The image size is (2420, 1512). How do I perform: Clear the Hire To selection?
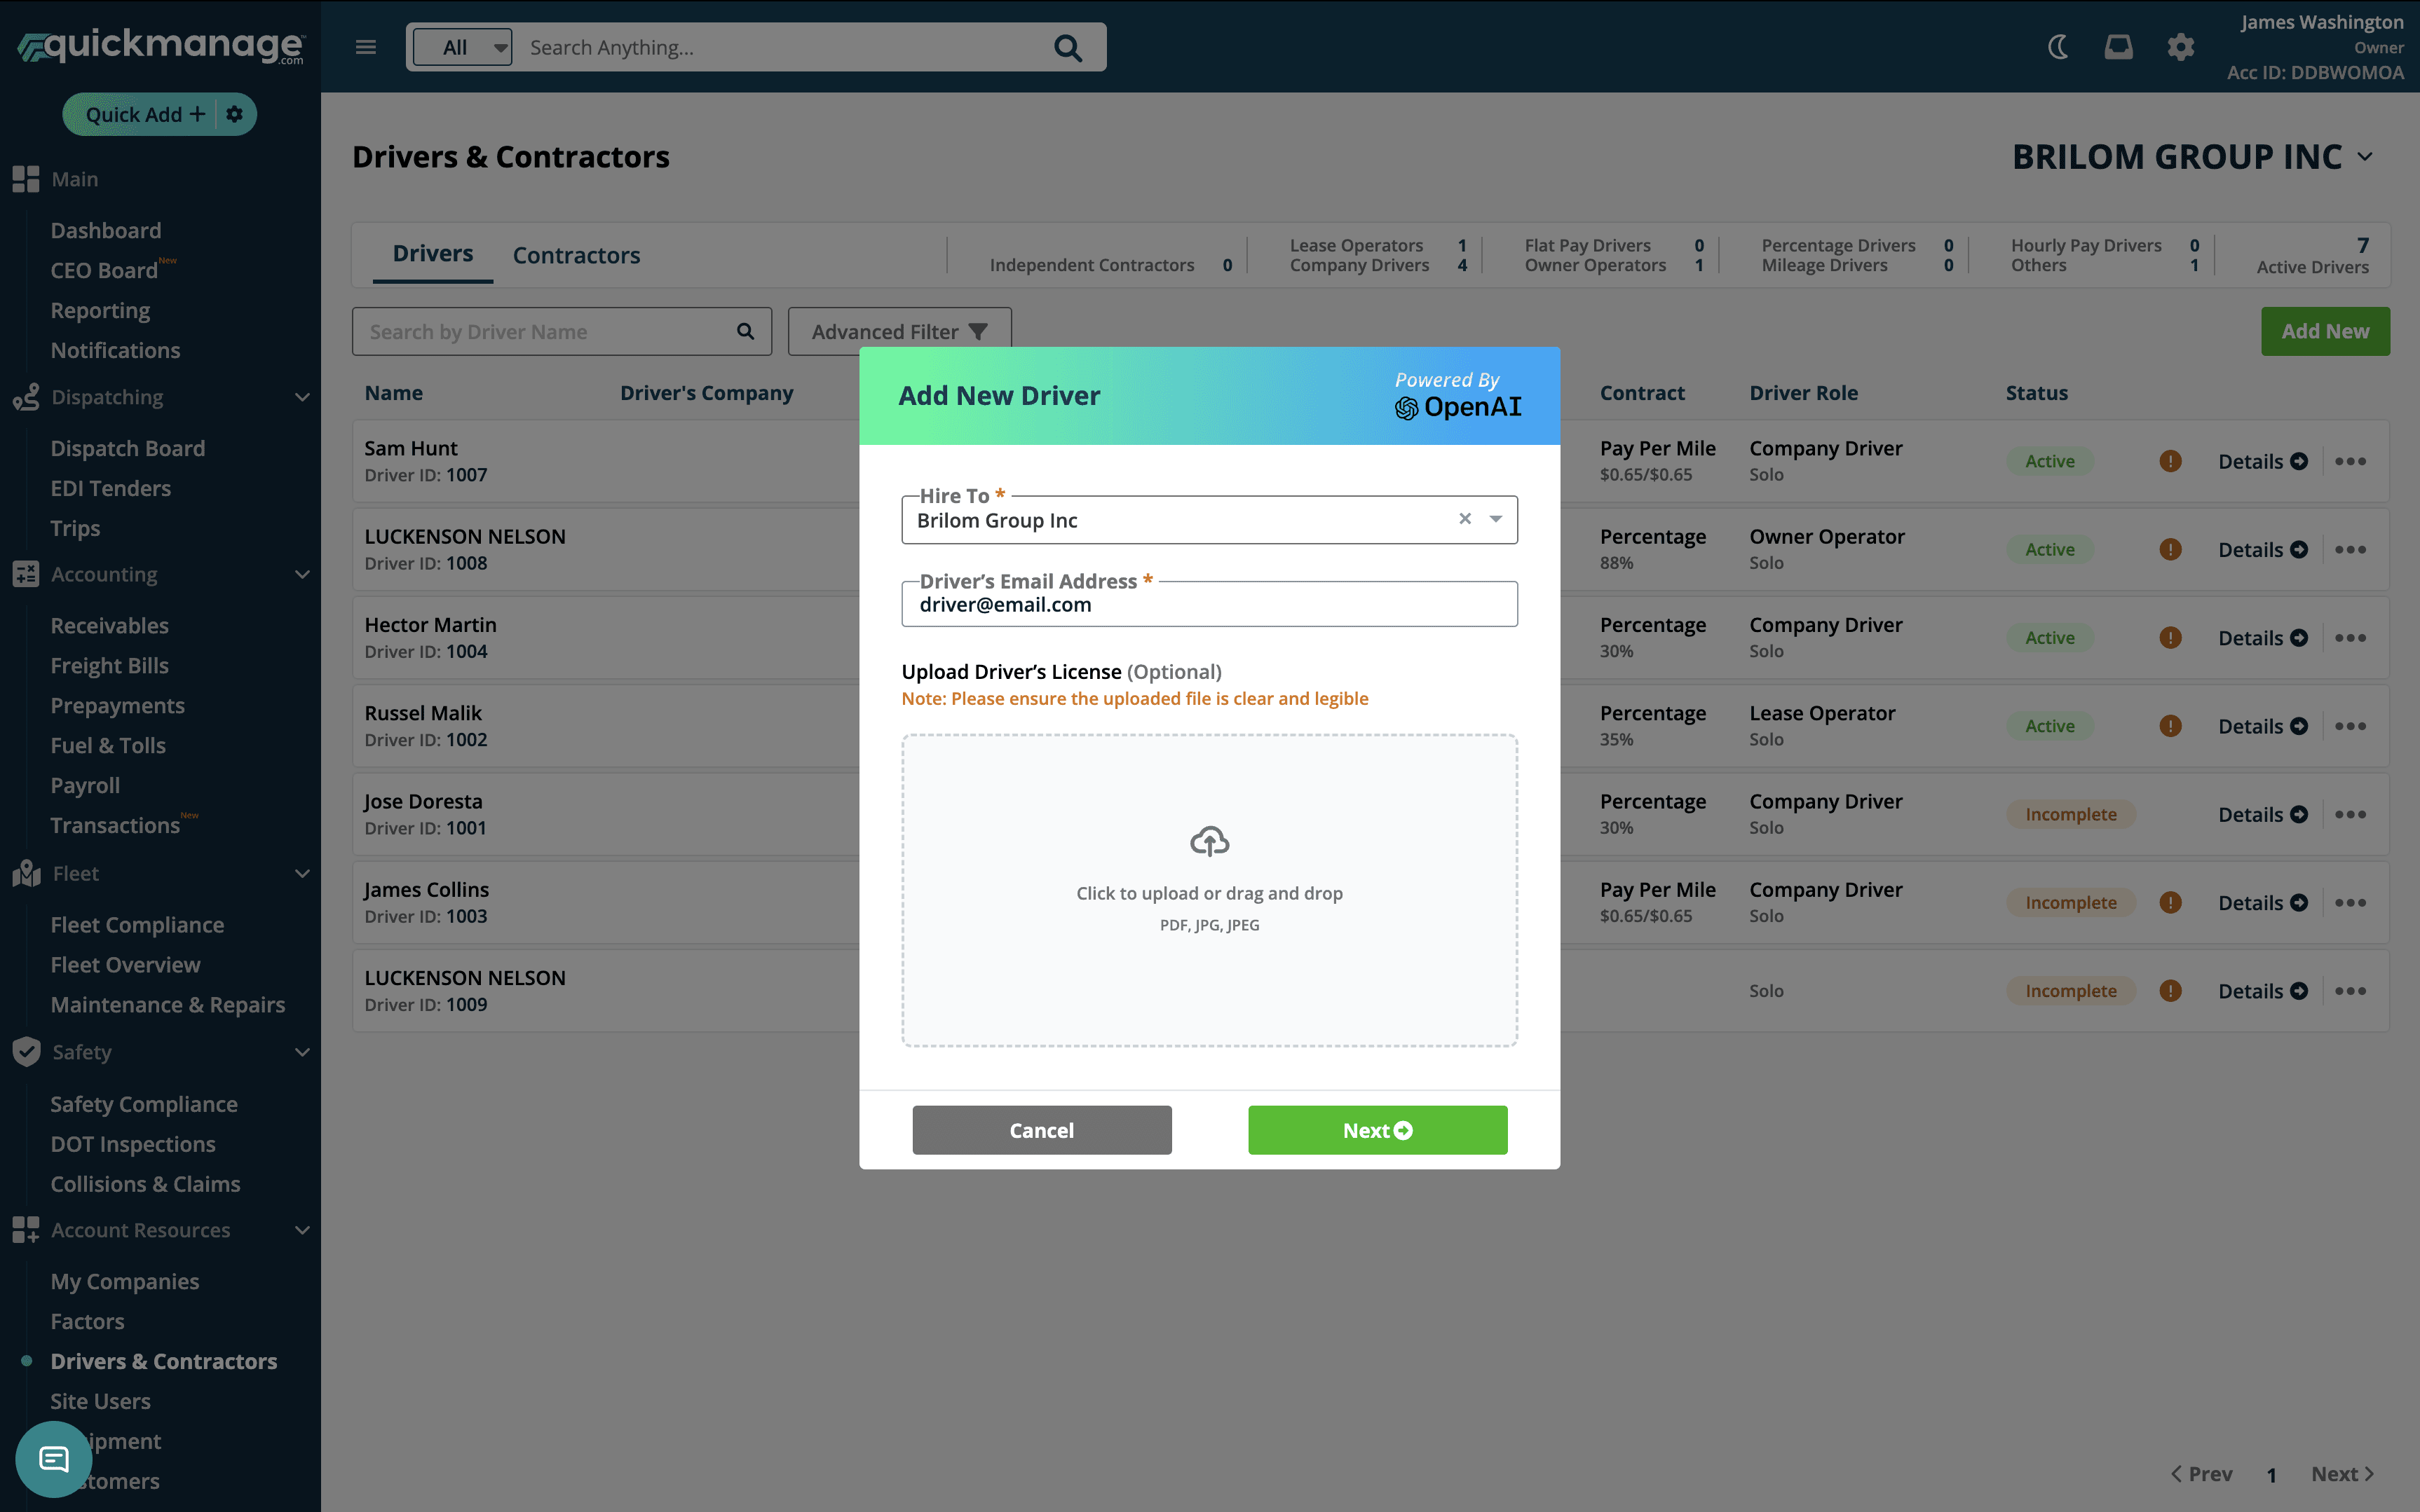click(1464, 519)
